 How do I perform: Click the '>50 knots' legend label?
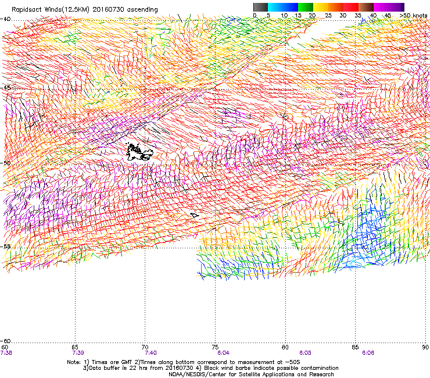click(x=413, y=15)
